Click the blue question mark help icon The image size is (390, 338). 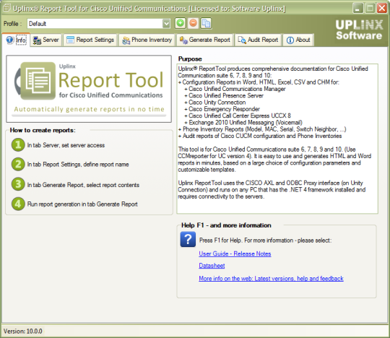coord(188,239)
